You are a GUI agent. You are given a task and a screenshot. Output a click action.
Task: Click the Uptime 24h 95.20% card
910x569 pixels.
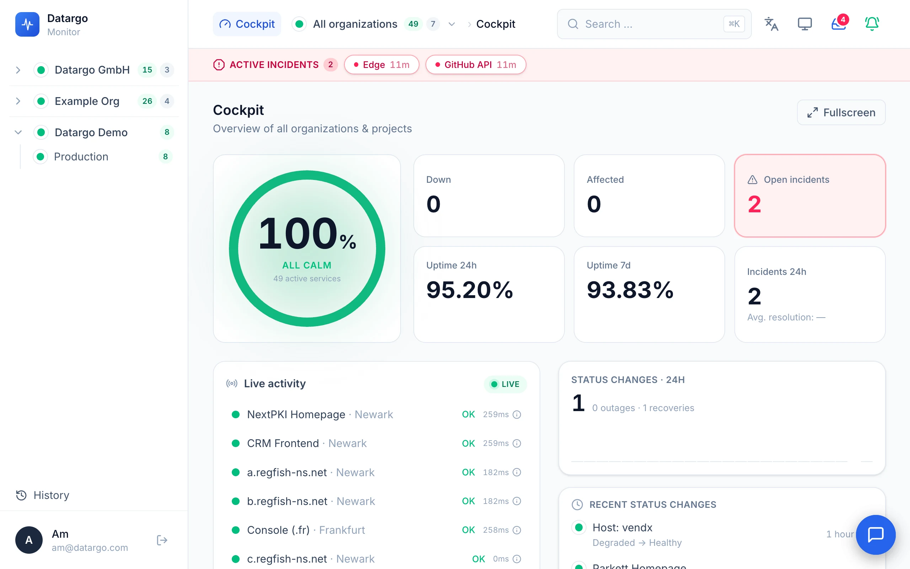pyautogui.click(x=489, y=294)
